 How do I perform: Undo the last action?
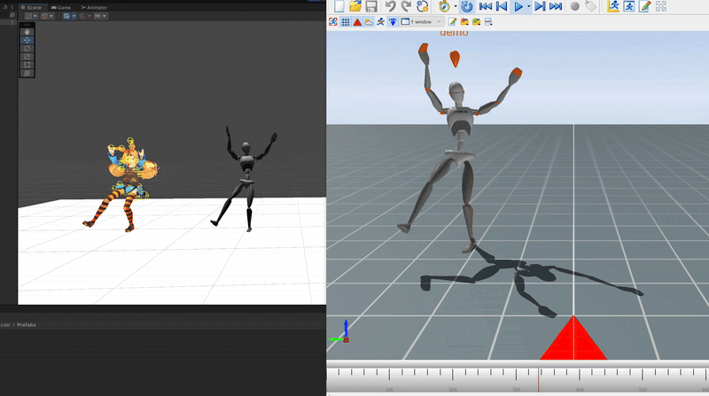point(390,6)
